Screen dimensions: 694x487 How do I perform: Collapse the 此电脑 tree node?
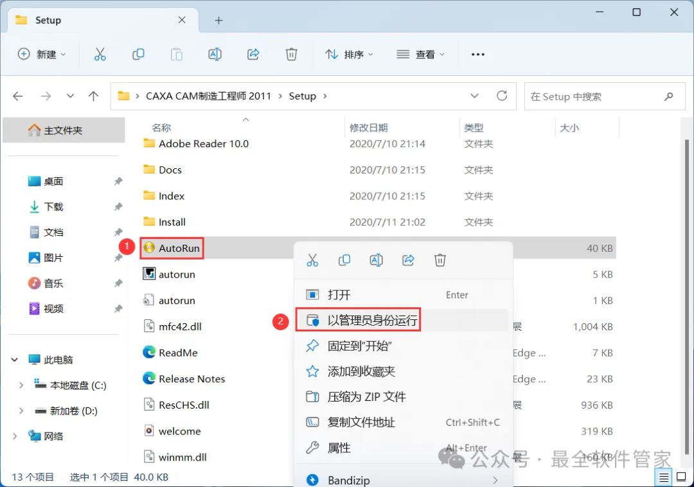click(15, 360)
